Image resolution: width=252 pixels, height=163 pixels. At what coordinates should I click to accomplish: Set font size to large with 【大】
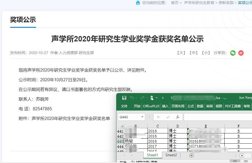(x=181, y=53)
